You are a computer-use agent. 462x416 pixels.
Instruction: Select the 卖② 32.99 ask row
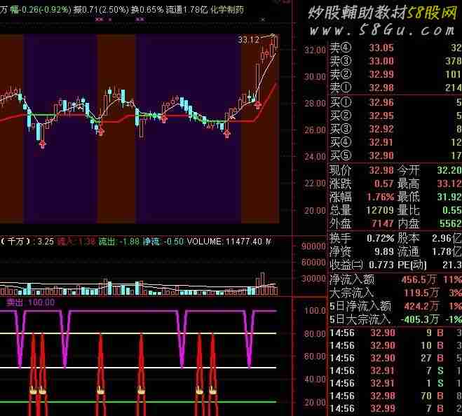click(395, 74)
